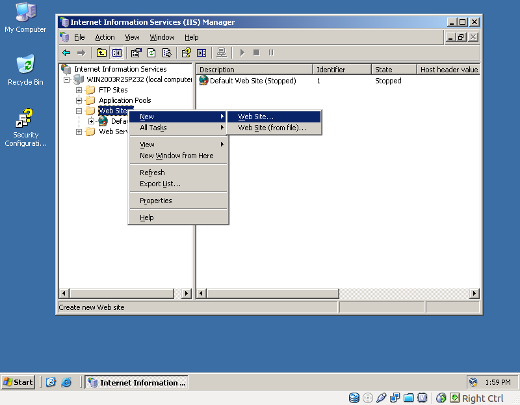Click the tree pane left scroll arrow
The height and width of the screenshot is (405, 520).
(64, 294)
